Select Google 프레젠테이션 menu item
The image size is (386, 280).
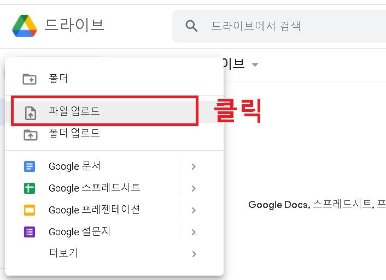click(x=114, y=210)
